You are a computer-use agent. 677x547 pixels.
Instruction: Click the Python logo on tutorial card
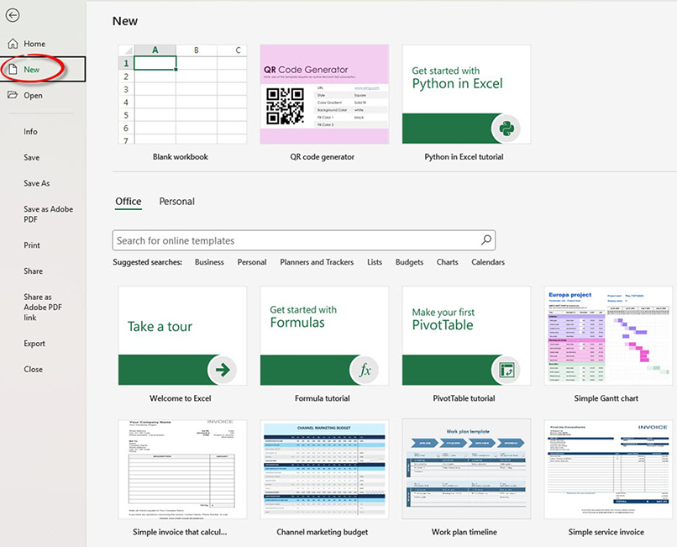tap(506, 129)
